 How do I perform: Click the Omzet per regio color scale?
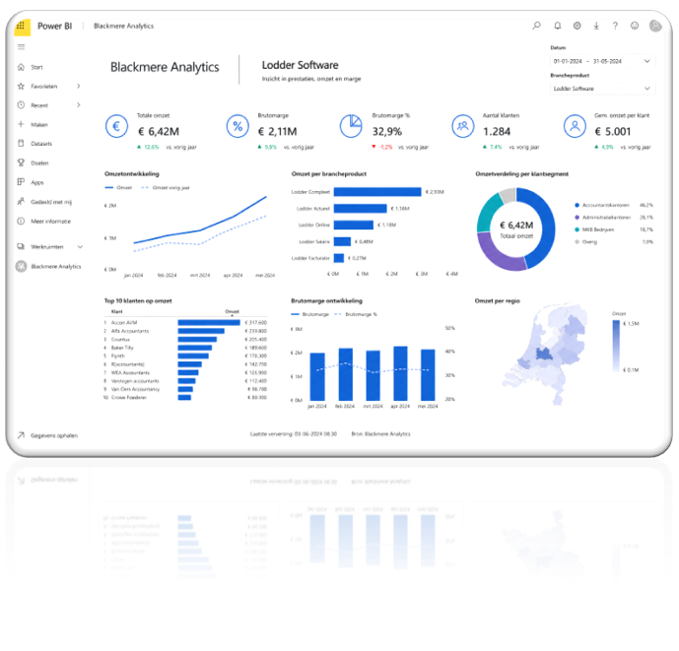[x=616, y=347]
